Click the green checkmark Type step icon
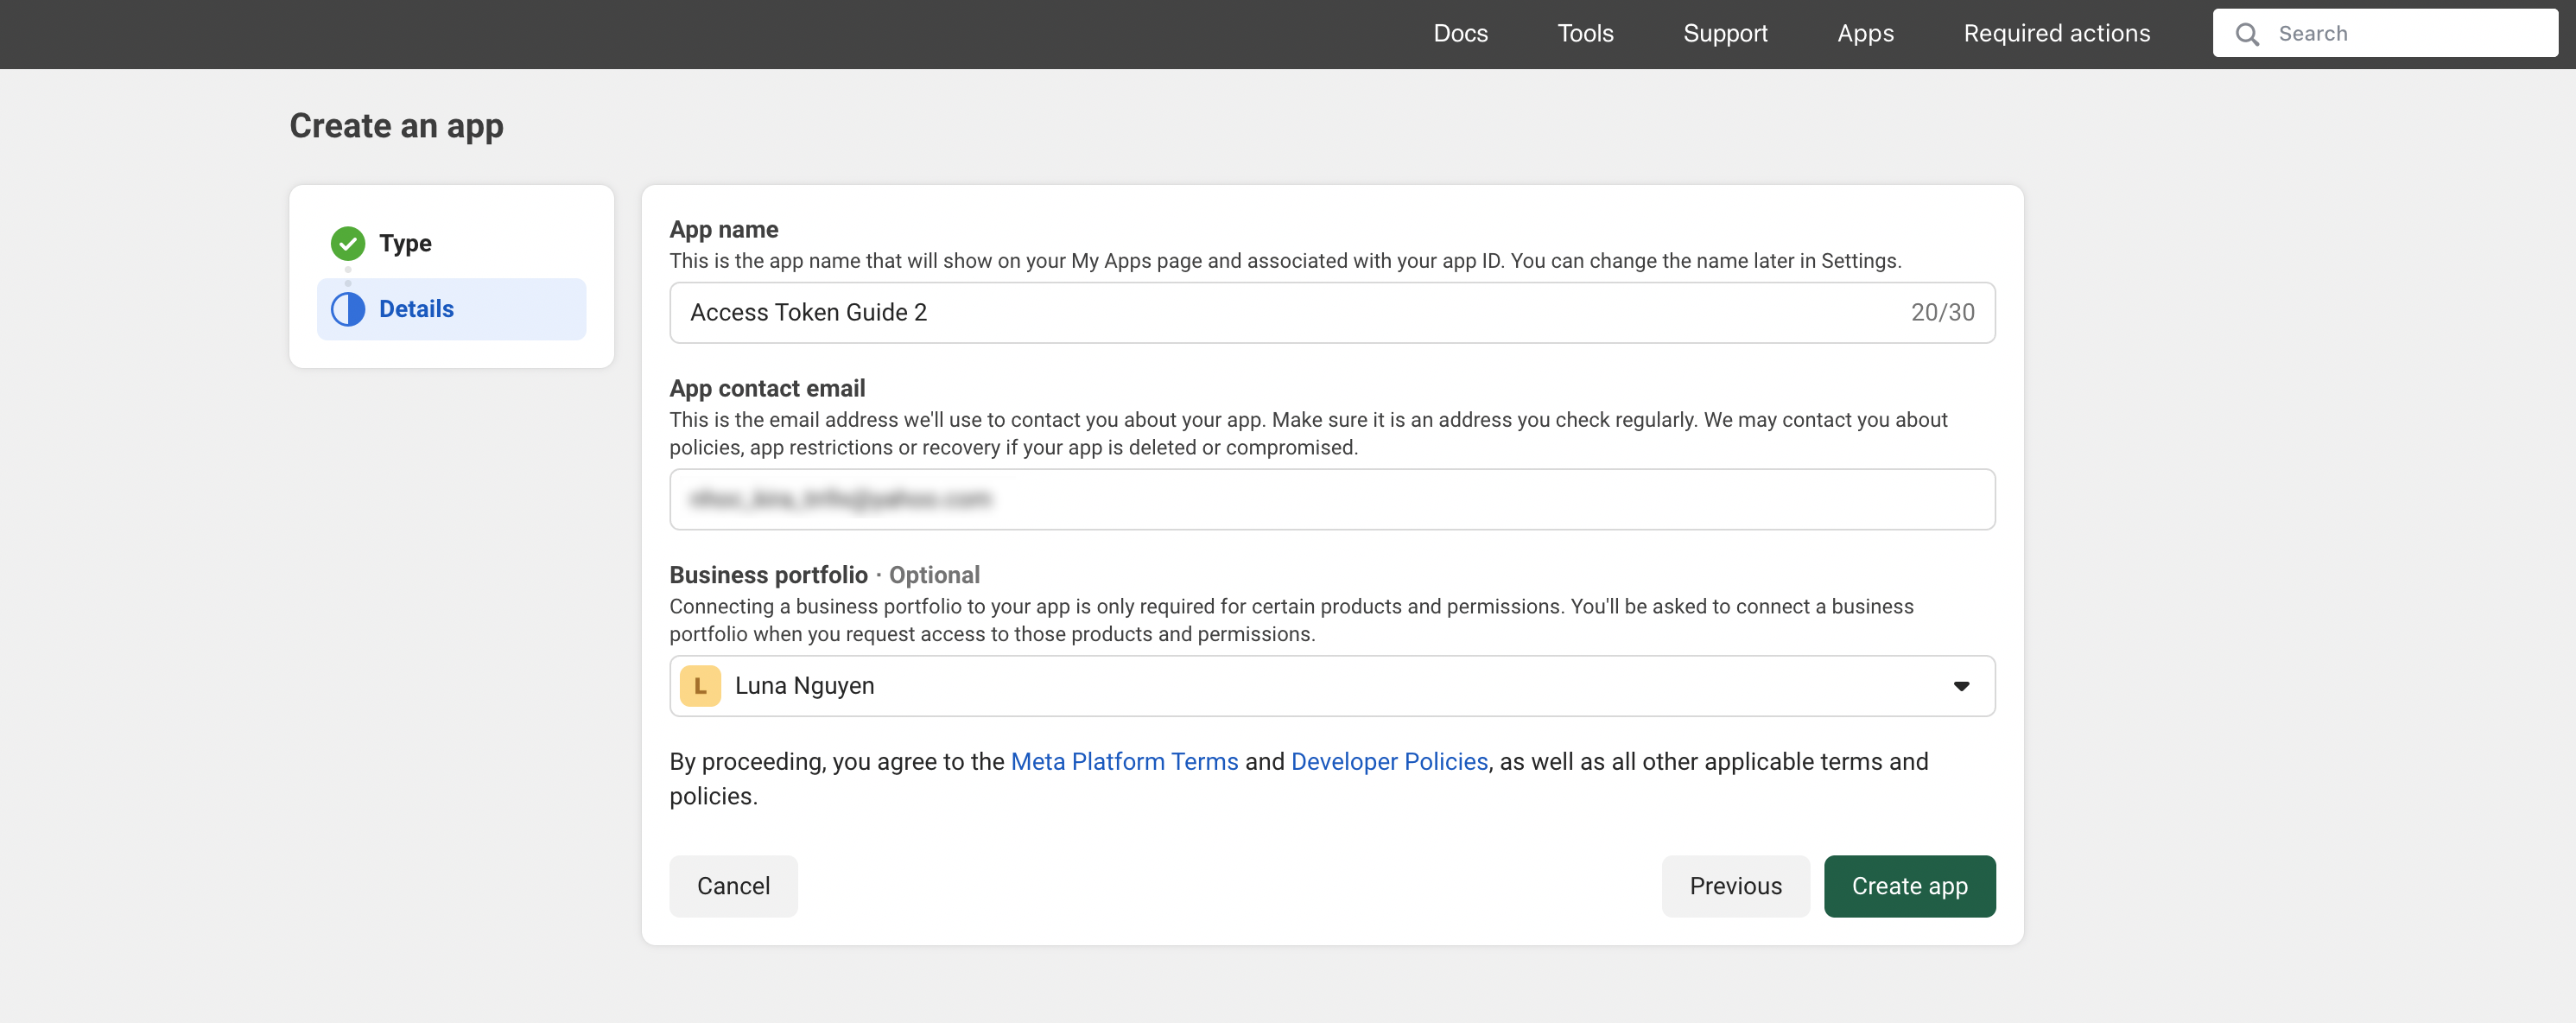The image size is (2576, 1023). tap(348, 243)
